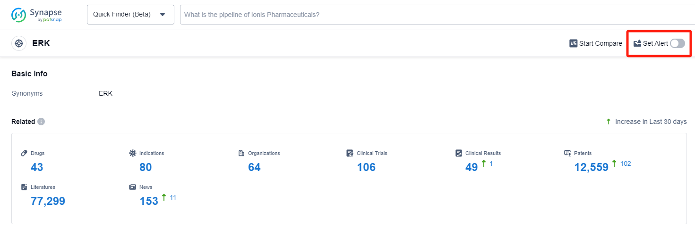Screen dimensions: 695x228
Task: Open the 77,299 Literatures count link
Action: [48, 201]
